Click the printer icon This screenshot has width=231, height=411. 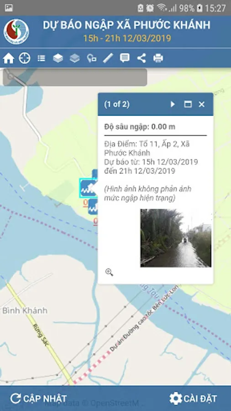158,58
